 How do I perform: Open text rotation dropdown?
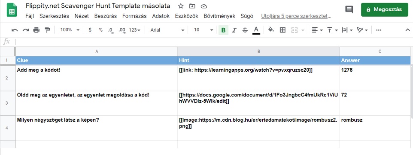tap(362, 30)
